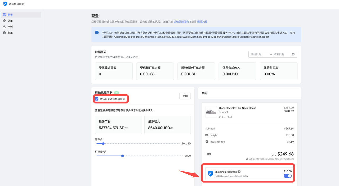Adjust the 客单价 slider handle
The height and width of the screenshot is (186, 339).
pos(103,143)
